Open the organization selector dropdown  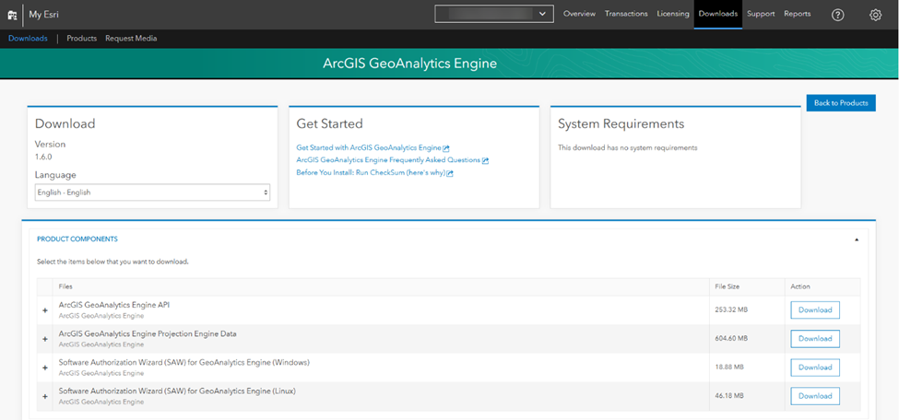(x=494, y=14)
